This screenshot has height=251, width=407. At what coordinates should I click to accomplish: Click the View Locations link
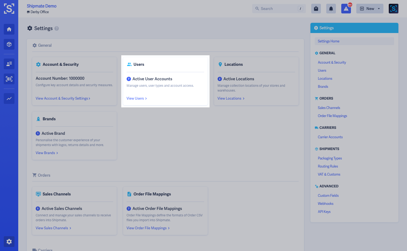tap(231, 99)
